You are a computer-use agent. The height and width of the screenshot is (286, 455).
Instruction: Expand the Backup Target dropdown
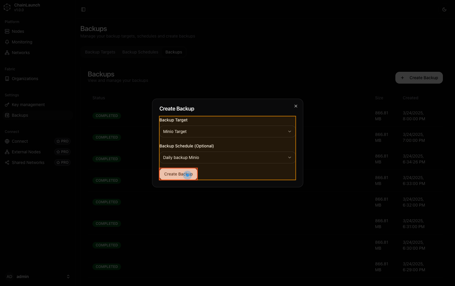(227, 131)
